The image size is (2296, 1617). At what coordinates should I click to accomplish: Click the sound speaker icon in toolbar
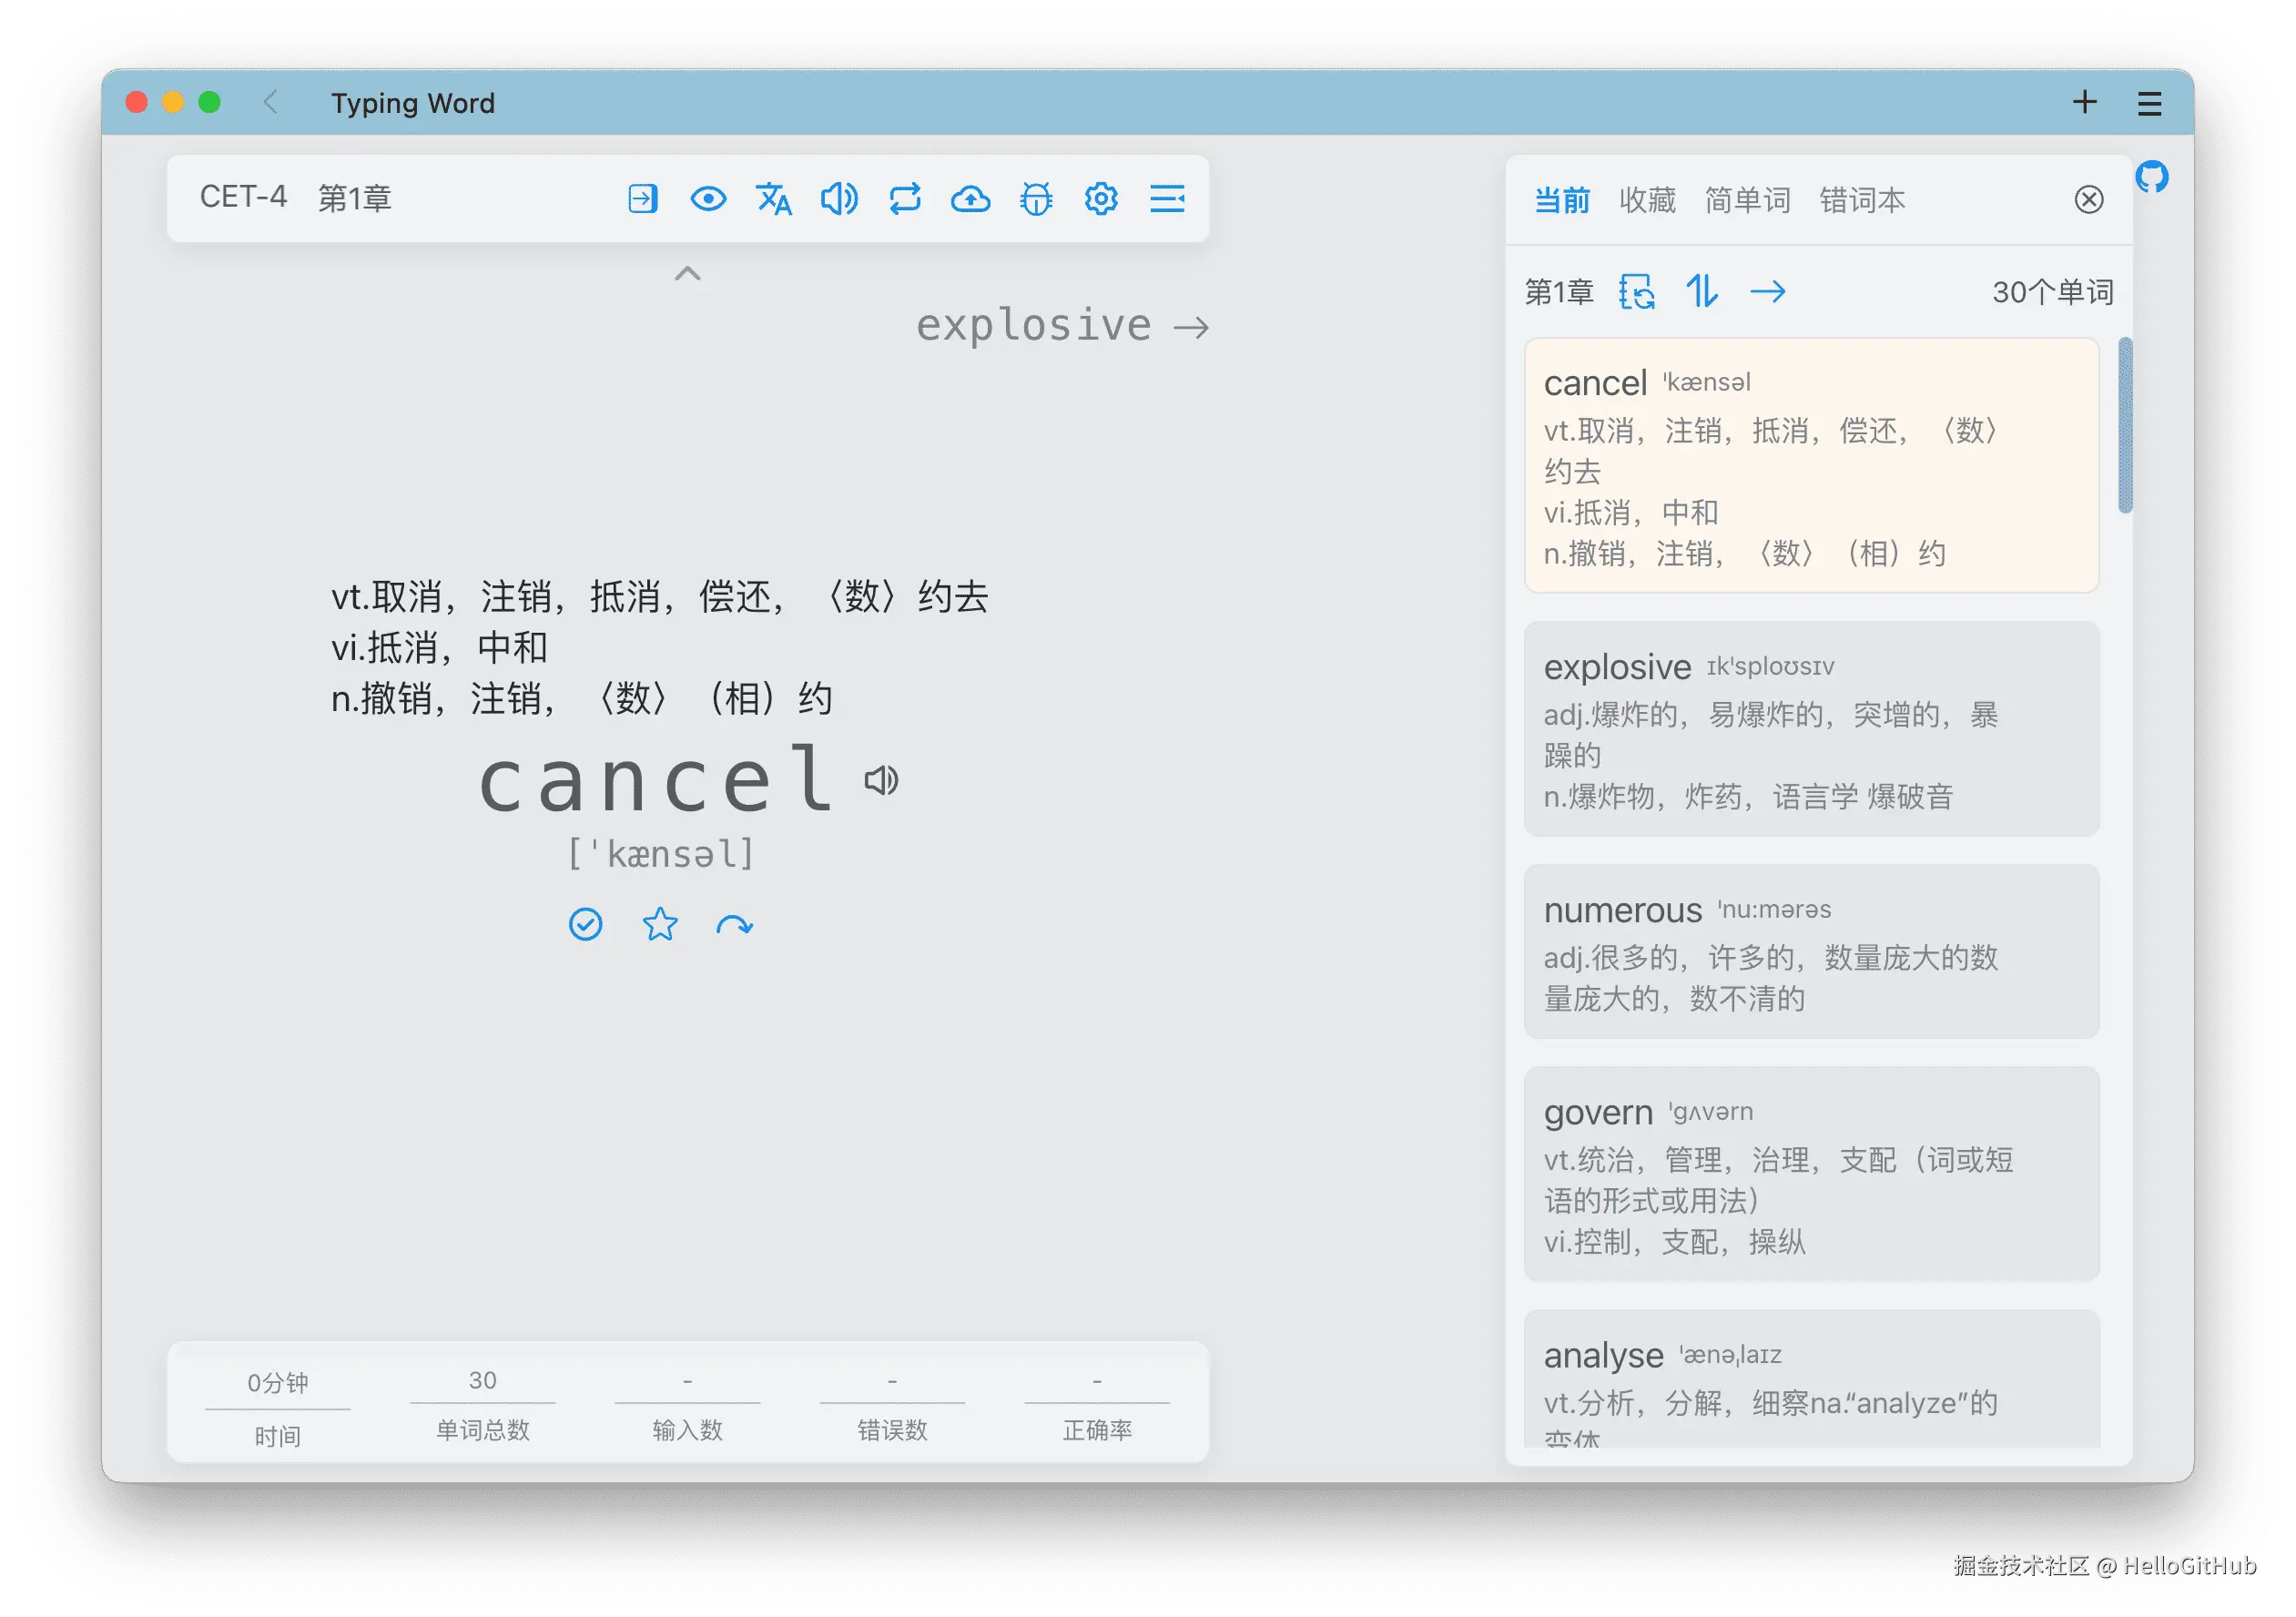(x=839, y=199)
